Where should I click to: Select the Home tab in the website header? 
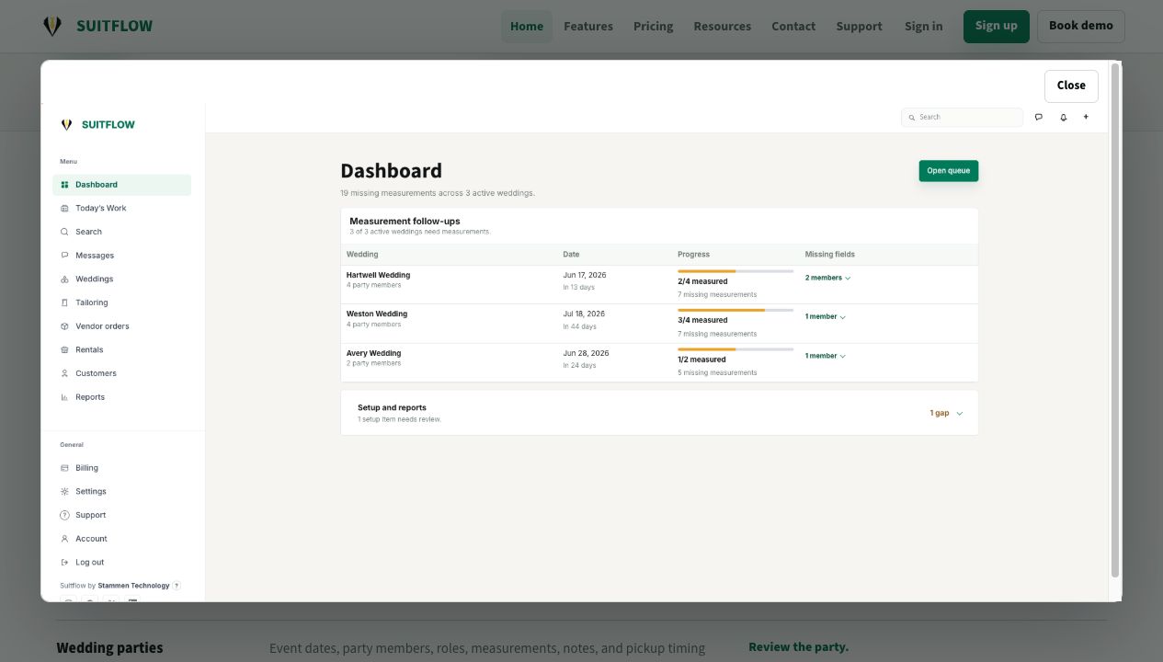[x=527, y=26]
